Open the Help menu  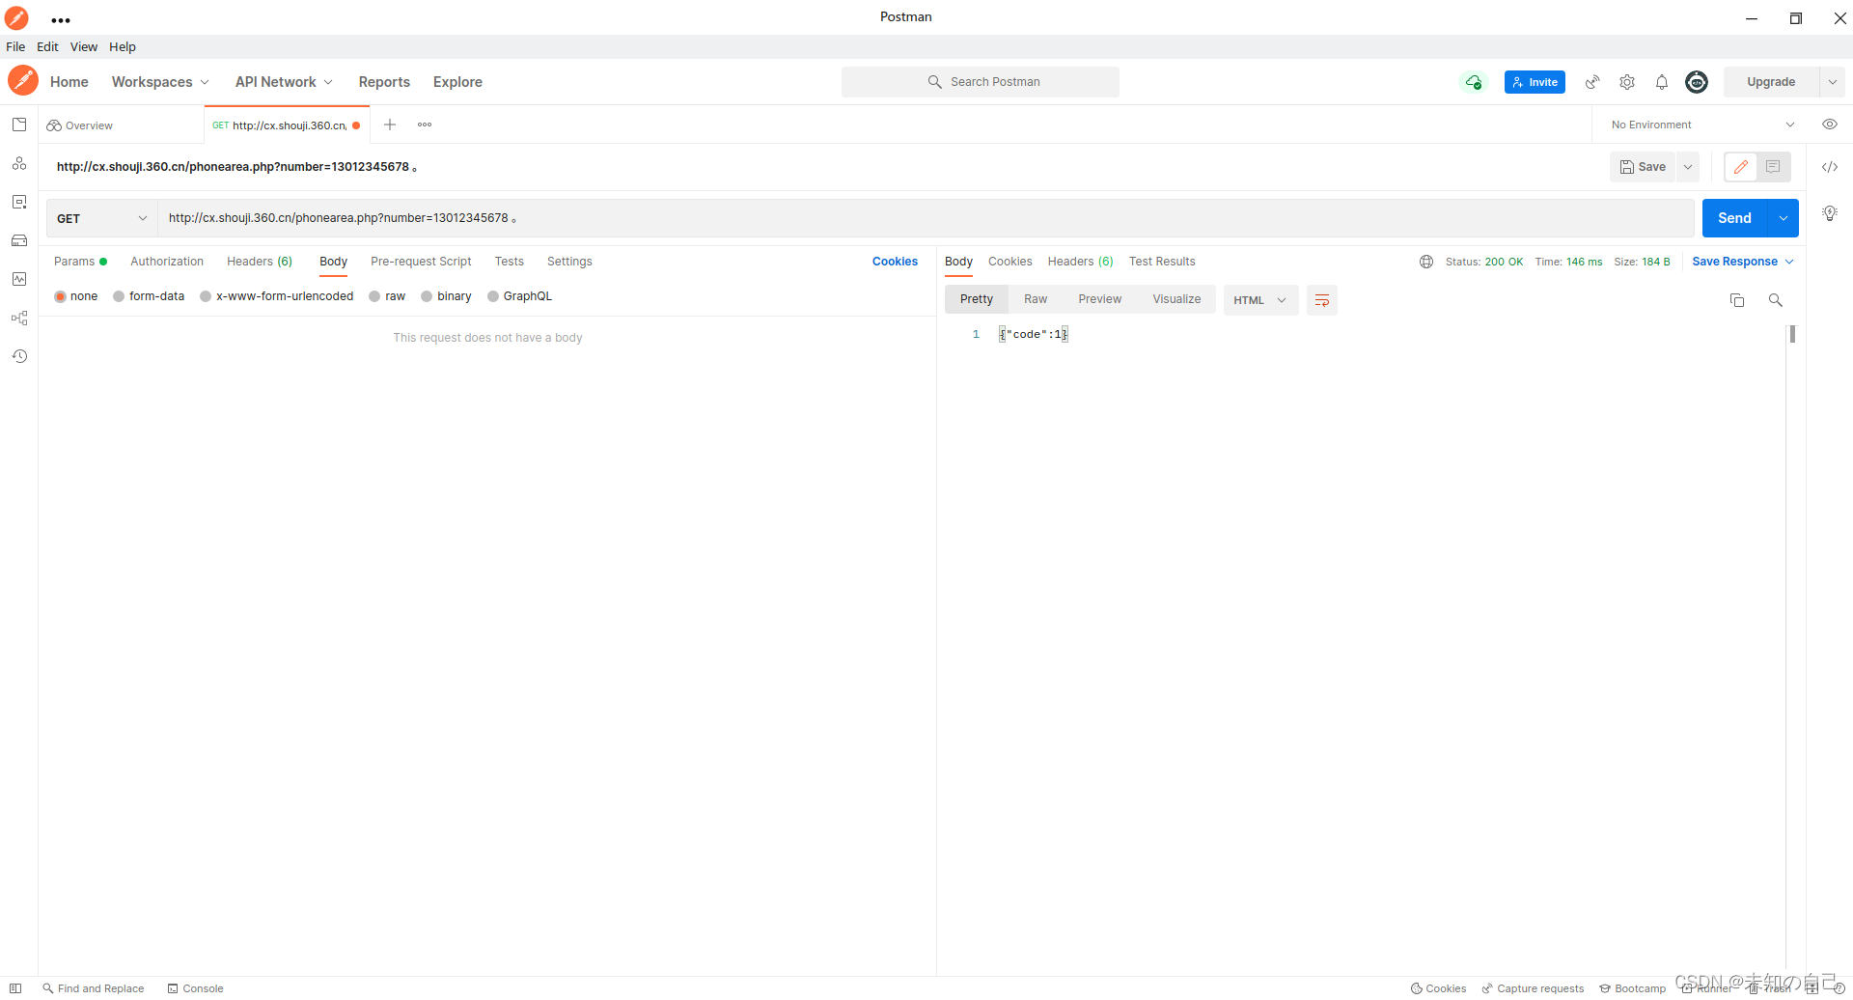[123, 46]
